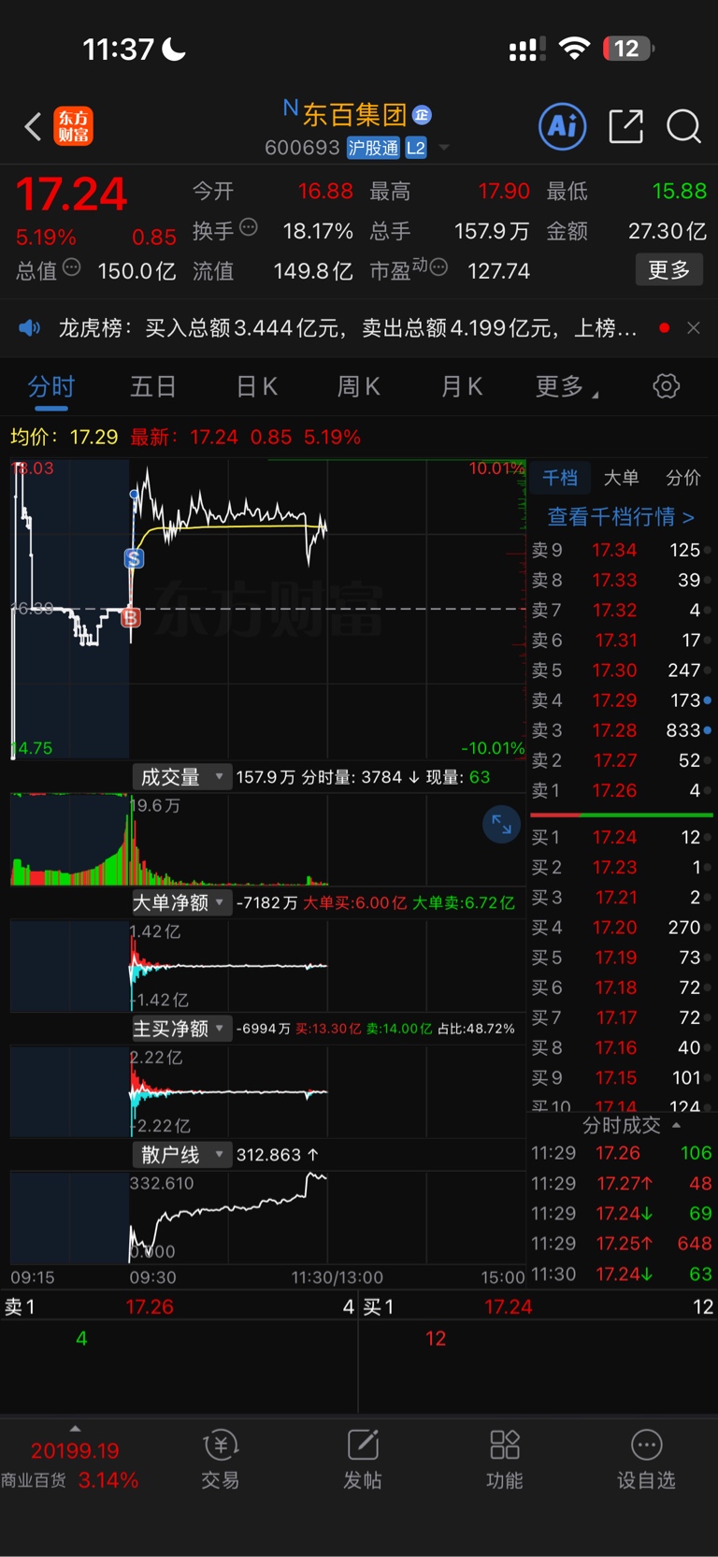This screenshot has width=718, height=1557.
Task: Collapse the 分时成交 section arrow
Action: pos(677,1125)
